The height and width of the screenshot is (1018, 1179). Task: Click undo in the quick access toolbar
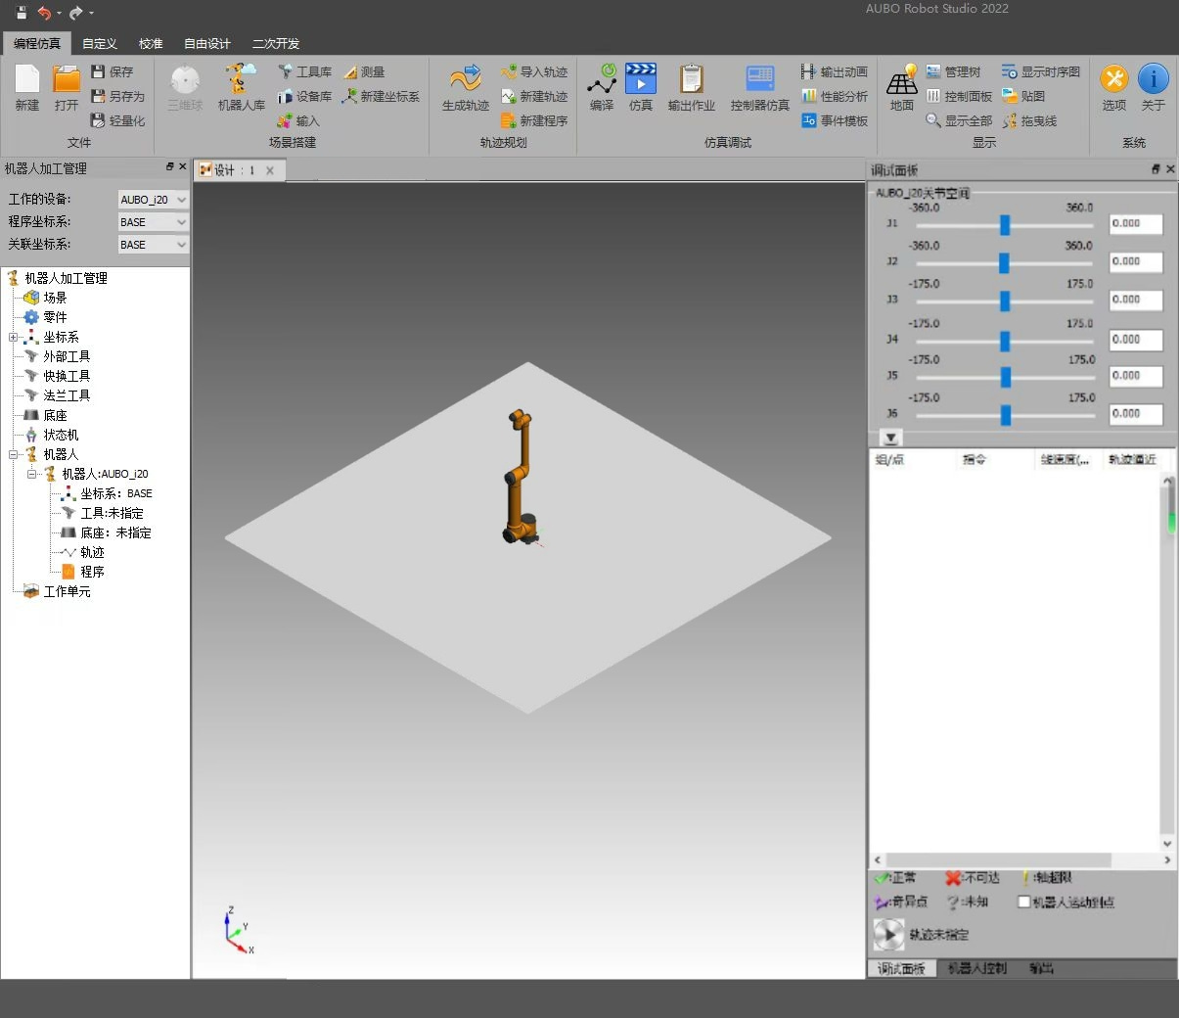(44, 13)
